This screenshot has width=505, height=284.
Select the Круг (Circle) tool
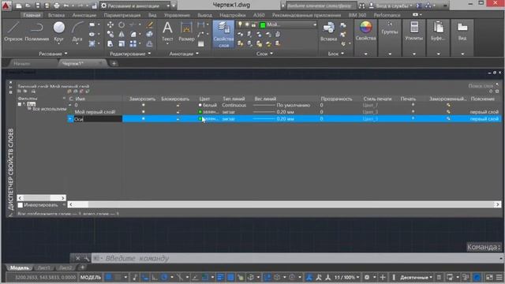pyautogui.click(x=59, y=32)
